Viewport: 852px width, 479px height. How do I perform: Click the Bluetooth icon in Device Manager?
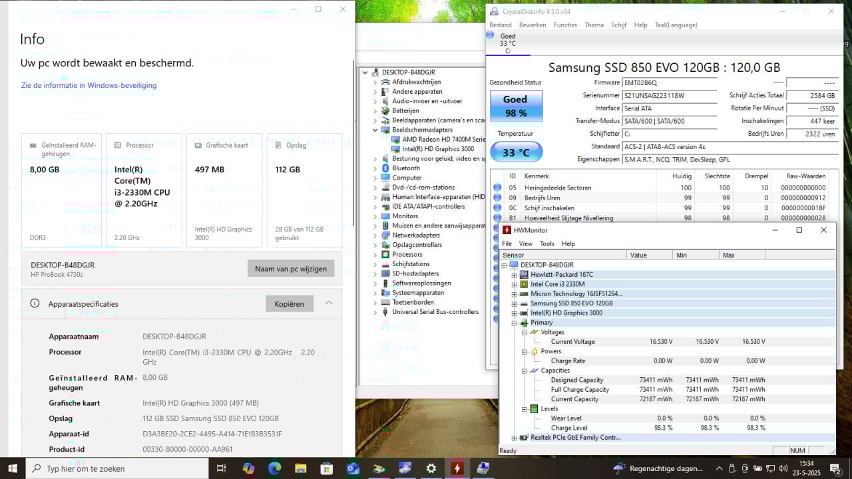[385, 168]
